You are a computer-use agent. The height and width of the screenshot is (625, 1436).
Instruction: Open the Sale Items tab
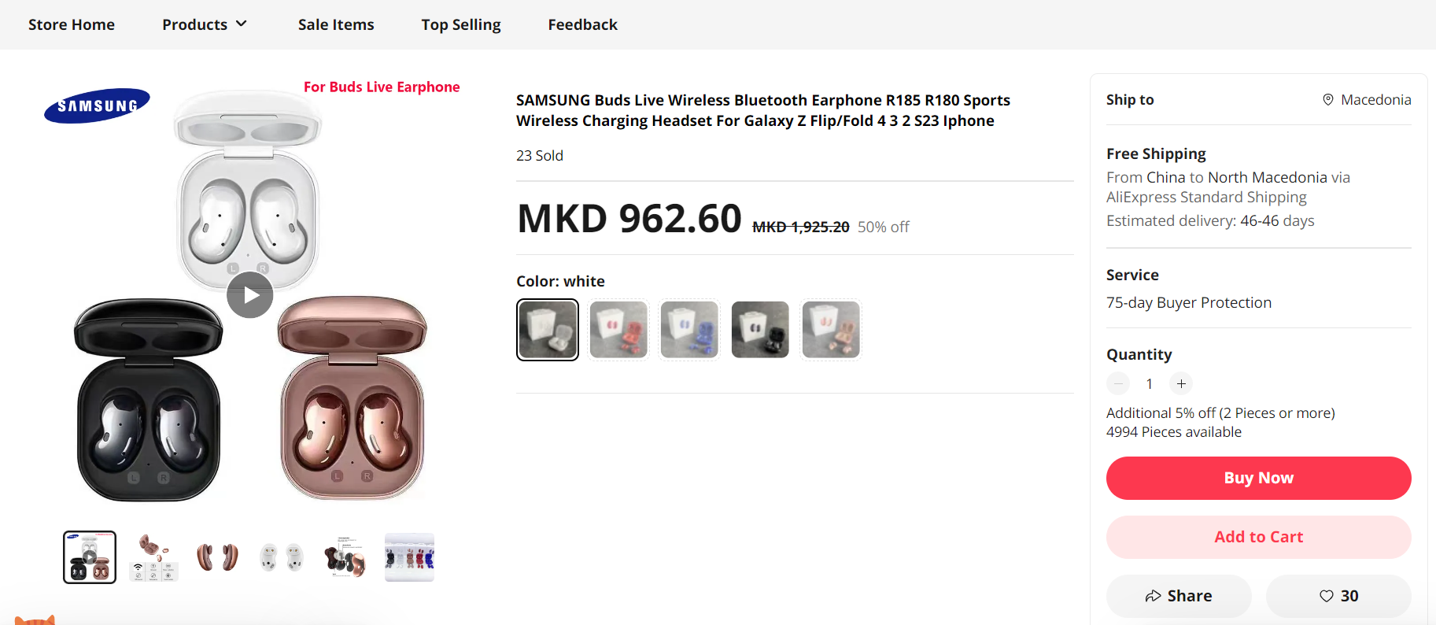click(x=336, y=24)
